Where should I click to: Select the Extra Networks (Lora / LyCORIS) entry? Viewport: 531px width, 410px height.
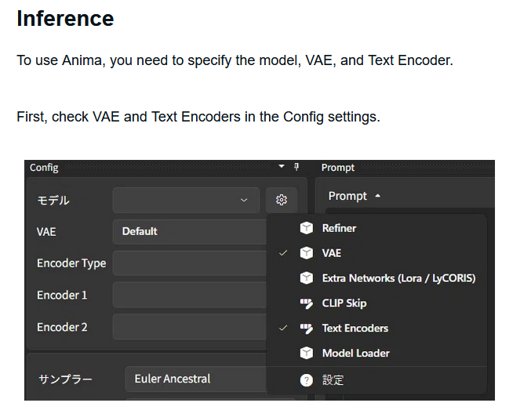pos(376,278)
